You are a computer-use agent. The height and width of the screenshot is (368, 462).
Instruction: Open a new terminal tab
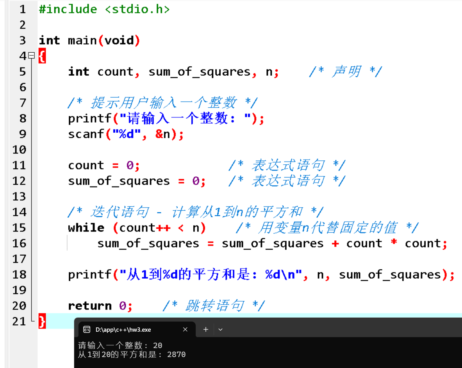coord(206,329)
